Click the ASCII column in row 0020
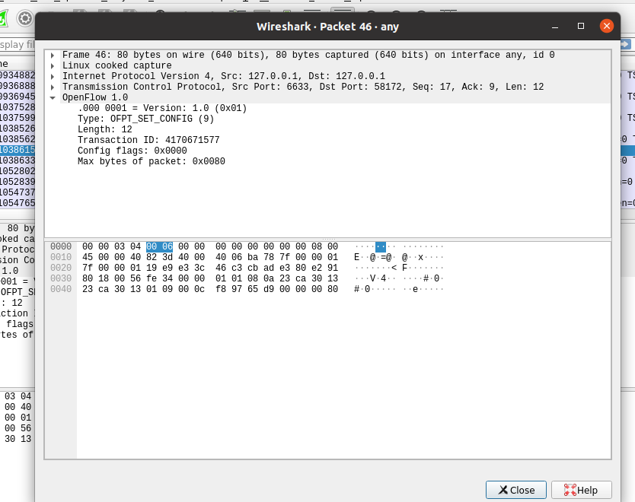 [x=399, y=268]
